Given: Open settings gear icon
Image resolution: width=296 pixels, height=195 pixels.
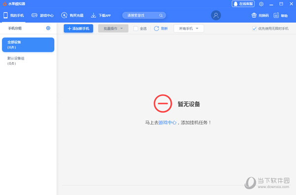Looking at the screenshot, I should coord(261,4).
